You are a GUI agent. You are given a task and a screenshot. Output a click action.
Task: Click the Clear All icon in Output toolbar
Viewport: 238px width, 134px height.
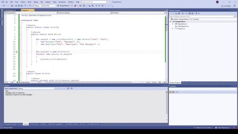[68, 89]
